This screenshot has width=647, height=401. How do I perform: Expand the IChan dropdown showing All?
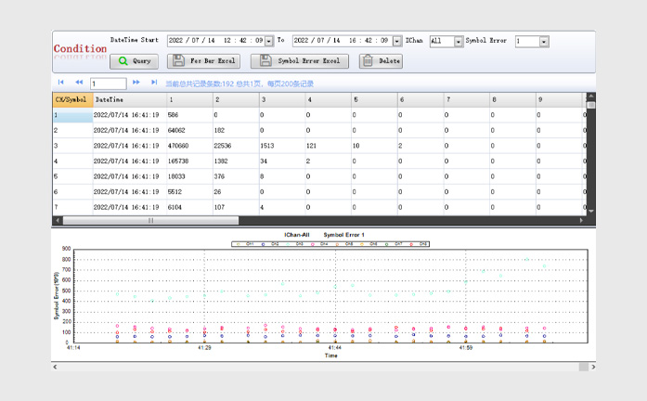(458, 41)
